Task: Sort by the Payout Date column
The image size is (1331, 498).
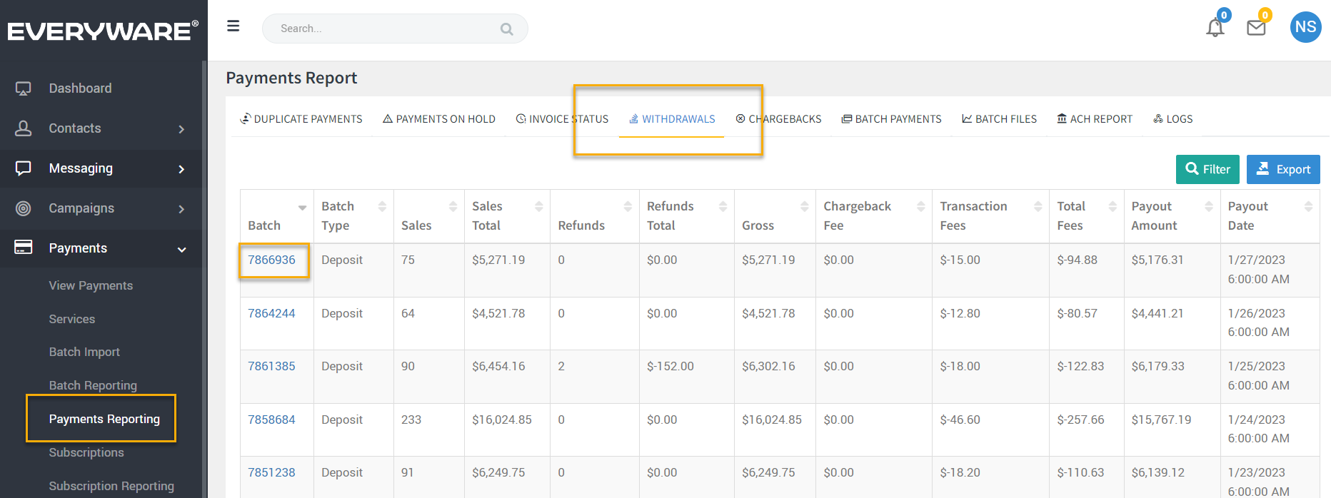Action: pos(1308,206)
